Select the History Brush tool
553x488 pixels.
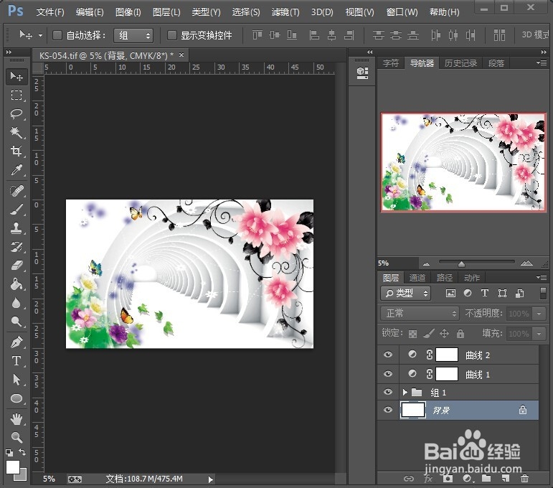[x=16, y=247]
